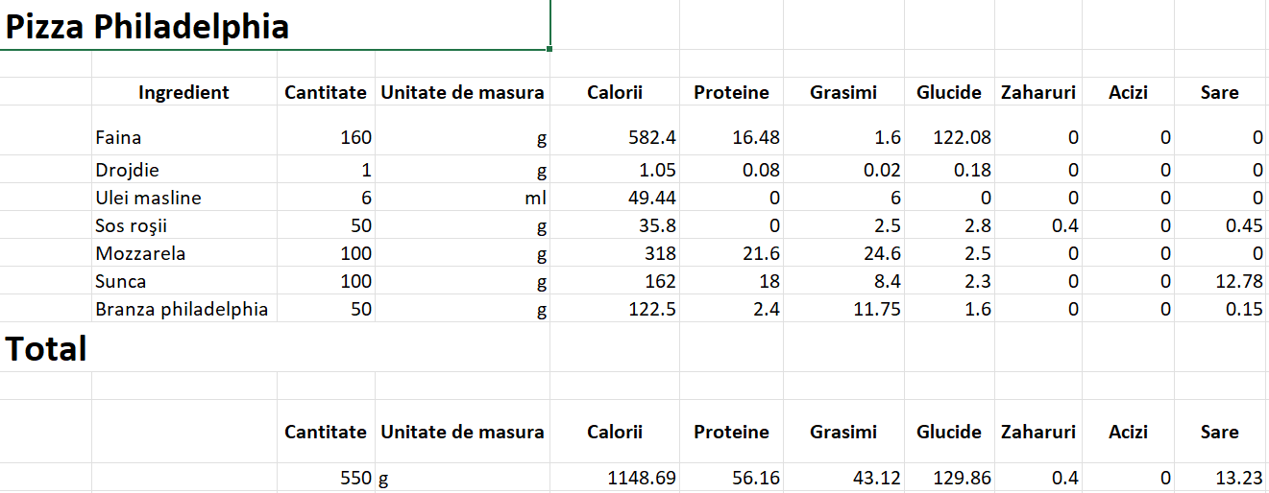The height and width of the screenshot is (493, 1269).
Task: Select total proteins value 56.16
Action: coord(731,478)
